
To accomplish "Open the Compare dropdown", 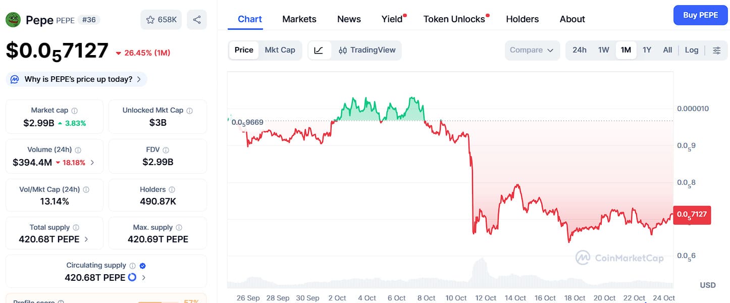I will pyautogui.click(x=532, y=50).
